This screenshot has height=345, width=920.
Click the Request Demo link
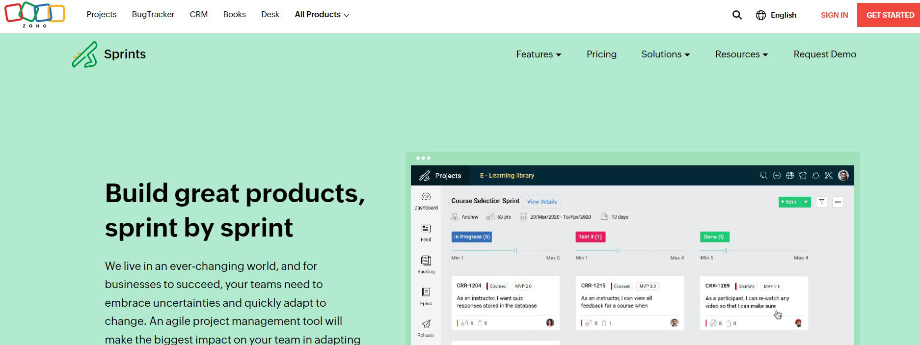(x=825, y=54)
